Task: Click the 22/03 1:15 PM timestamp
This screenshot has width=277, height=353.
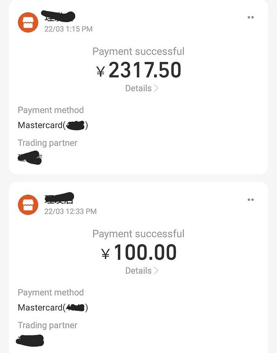Action: [x=68, y=29]
